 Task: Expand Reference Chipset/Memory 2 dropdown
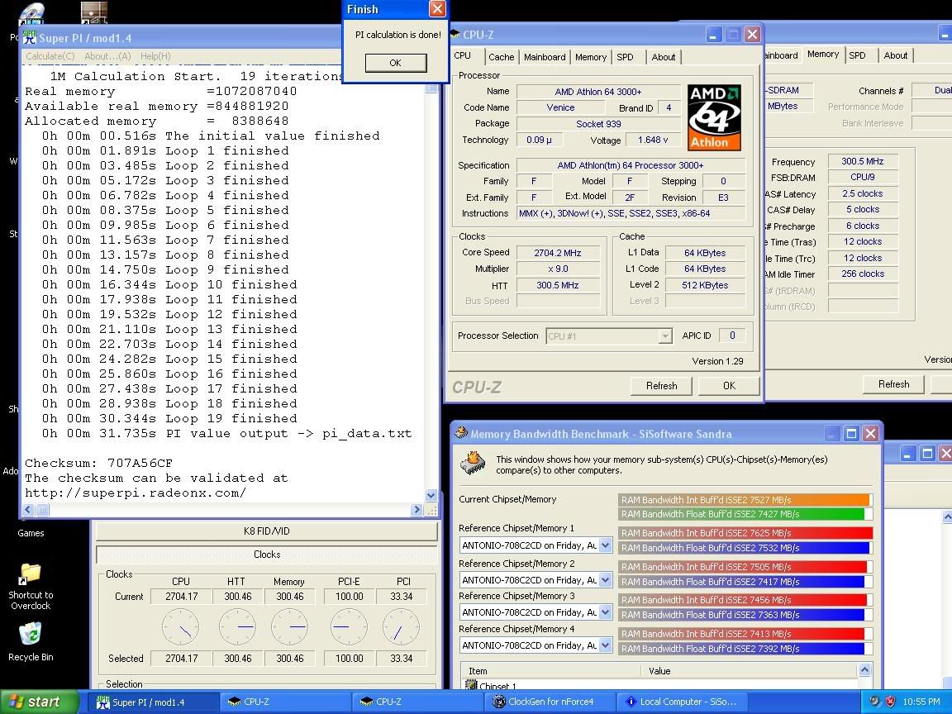click(605, 580)
